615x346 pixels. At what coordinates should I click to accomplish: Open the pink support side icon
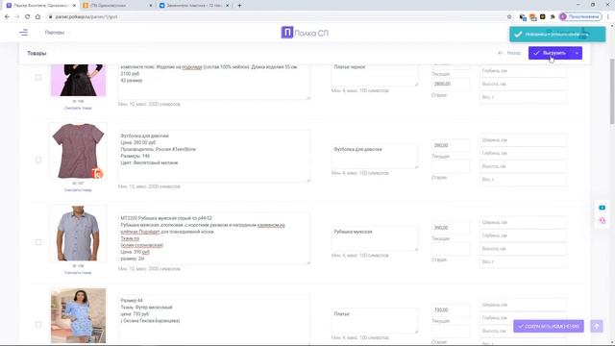[x=603, y=221]
